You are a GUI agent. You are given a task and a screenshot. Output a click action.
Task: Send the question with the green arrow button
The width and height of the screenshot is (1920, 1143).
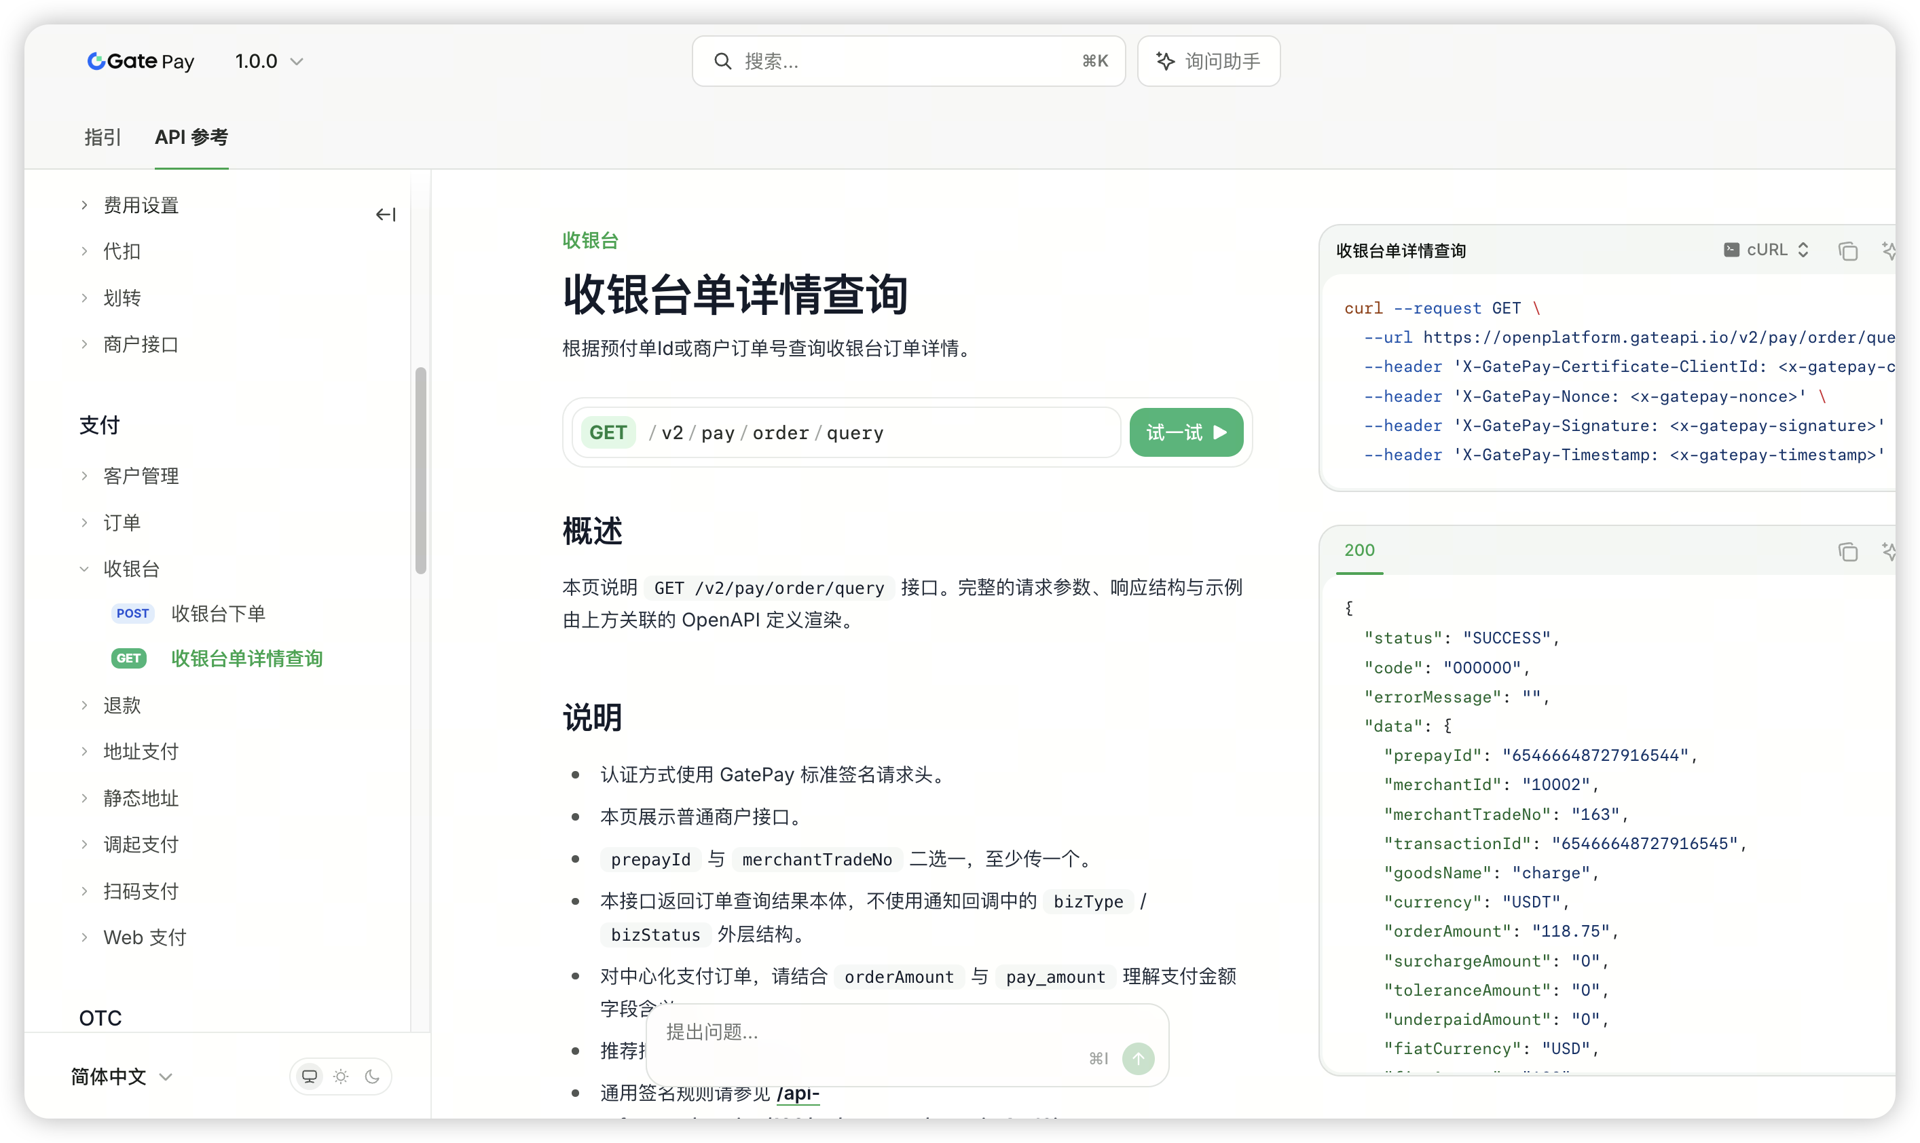1138,1058
